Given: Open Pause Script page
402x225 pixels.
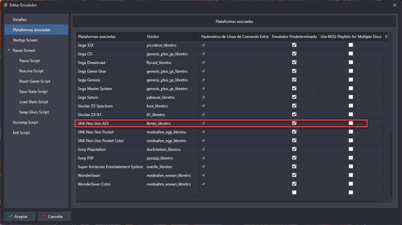Looking at the screenshot, I should click(30, 61).
